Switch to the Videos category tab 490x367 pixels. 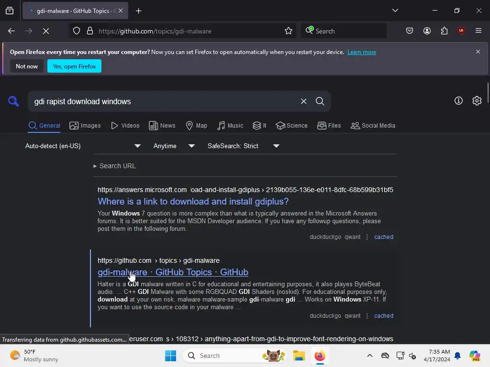pos(125,126)
